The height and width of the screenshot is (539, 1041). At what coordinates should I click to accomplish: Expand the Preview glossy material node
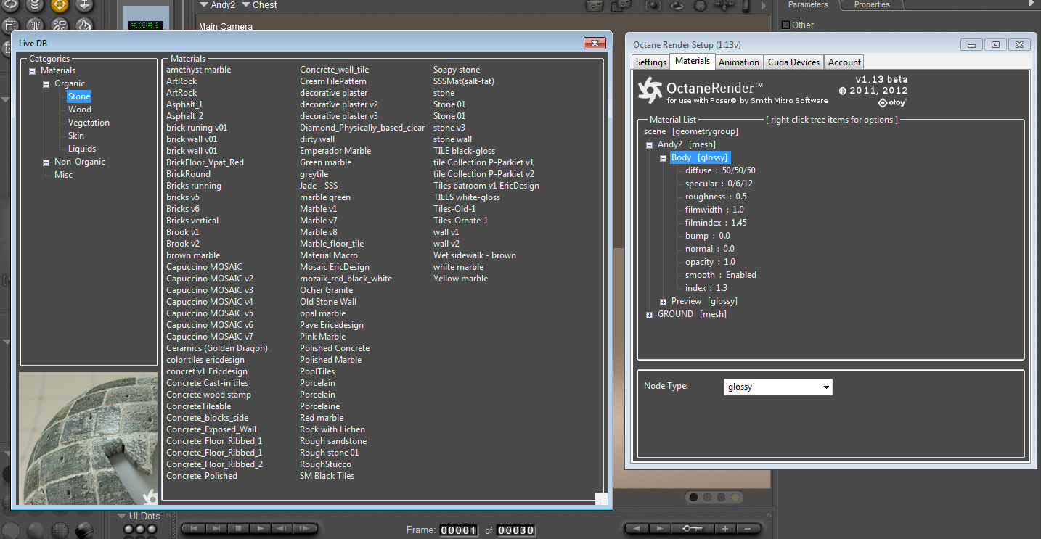tap(664, 302)
